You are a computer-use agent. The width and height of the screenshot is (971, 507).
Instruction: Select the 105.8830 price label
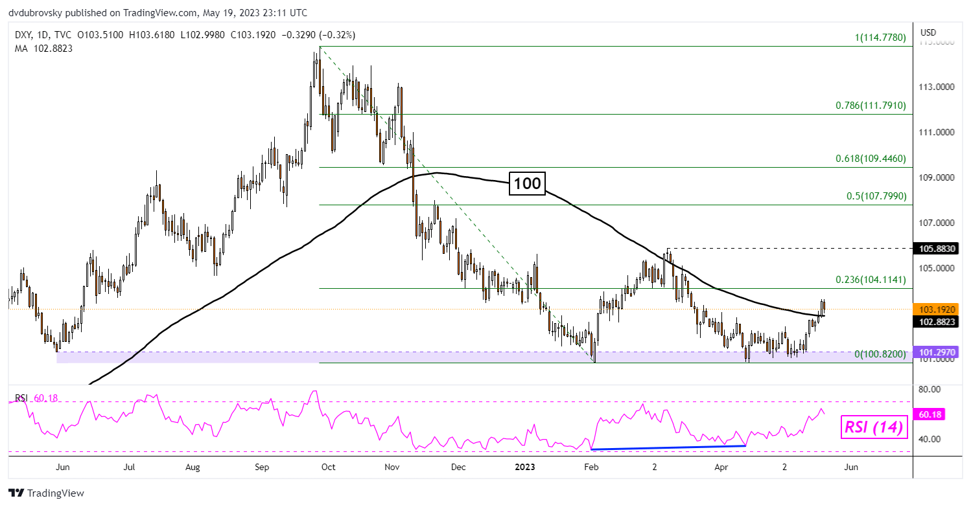click(x=935, y=248)
